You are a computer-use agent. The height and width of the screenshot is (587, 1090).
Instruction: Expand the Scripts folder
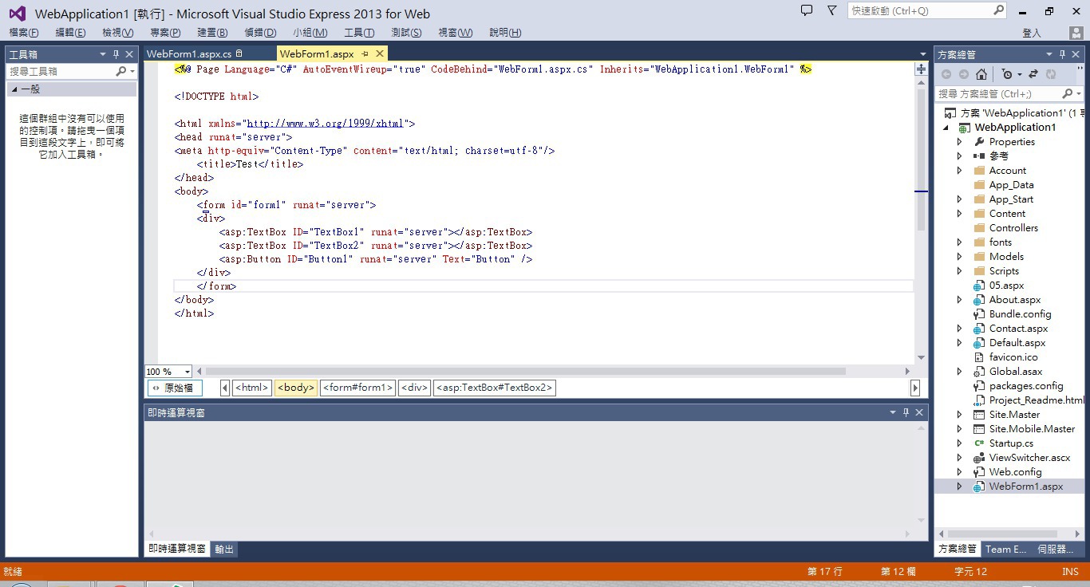[x=960, y=271]
